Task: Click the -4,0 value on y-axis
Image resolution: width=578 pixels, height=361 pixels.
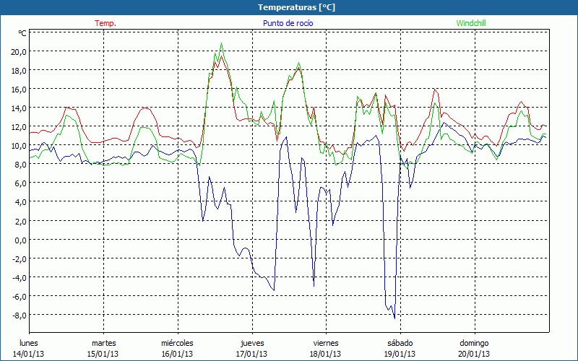Action: 18,277
